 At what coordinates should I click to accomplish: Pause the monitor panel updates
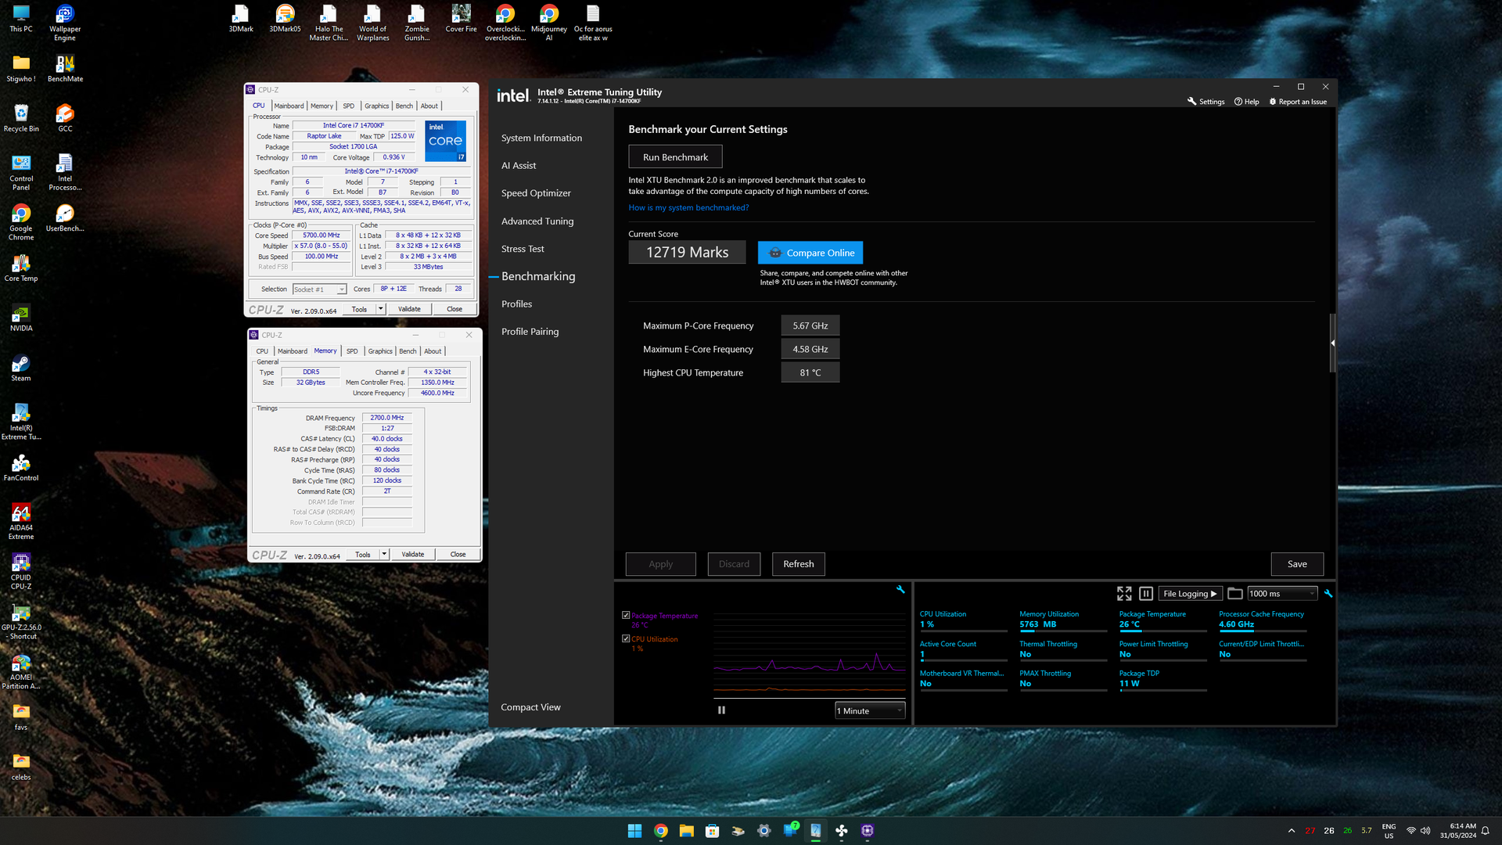coord(1146,594)
